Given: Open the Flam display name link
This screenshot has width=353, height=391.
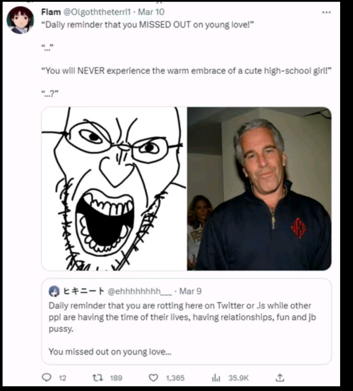Looking at the screenshot, I should point(51,12).
